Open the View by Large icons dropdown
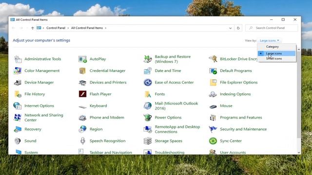This screenshot has height=175, width=312. tap(269, 41)
